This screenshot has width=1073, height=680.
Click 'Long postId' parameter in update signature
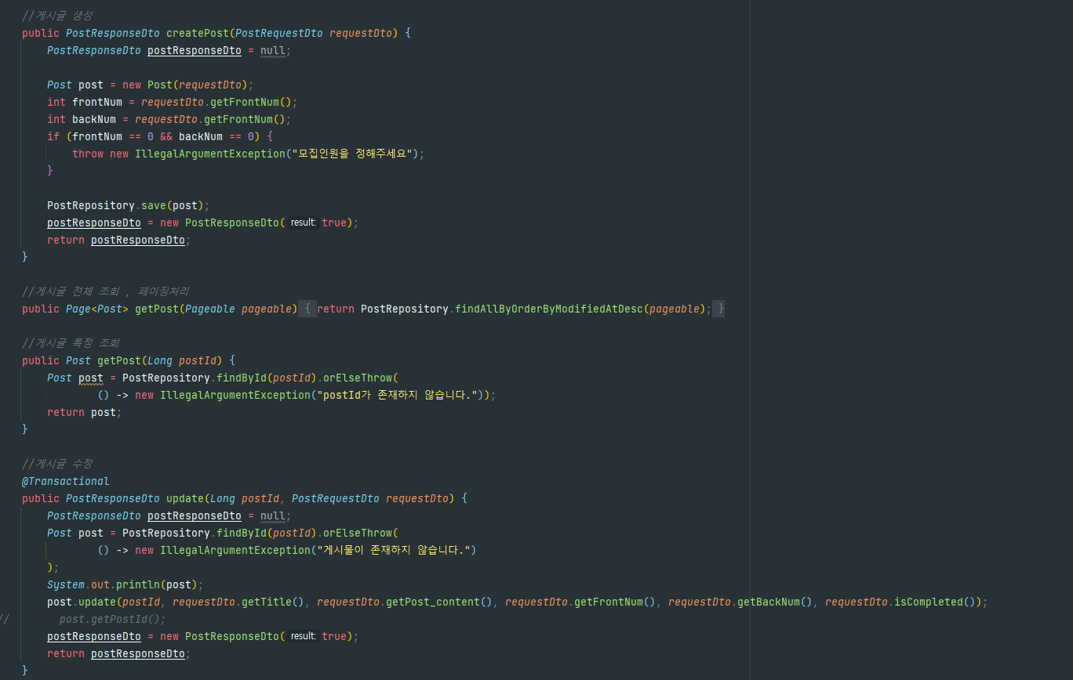click(245, 498)
